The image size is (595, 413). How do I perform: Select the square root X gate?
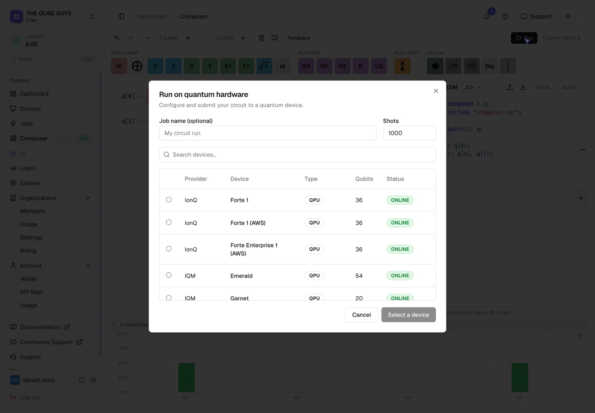click(264, 66)
